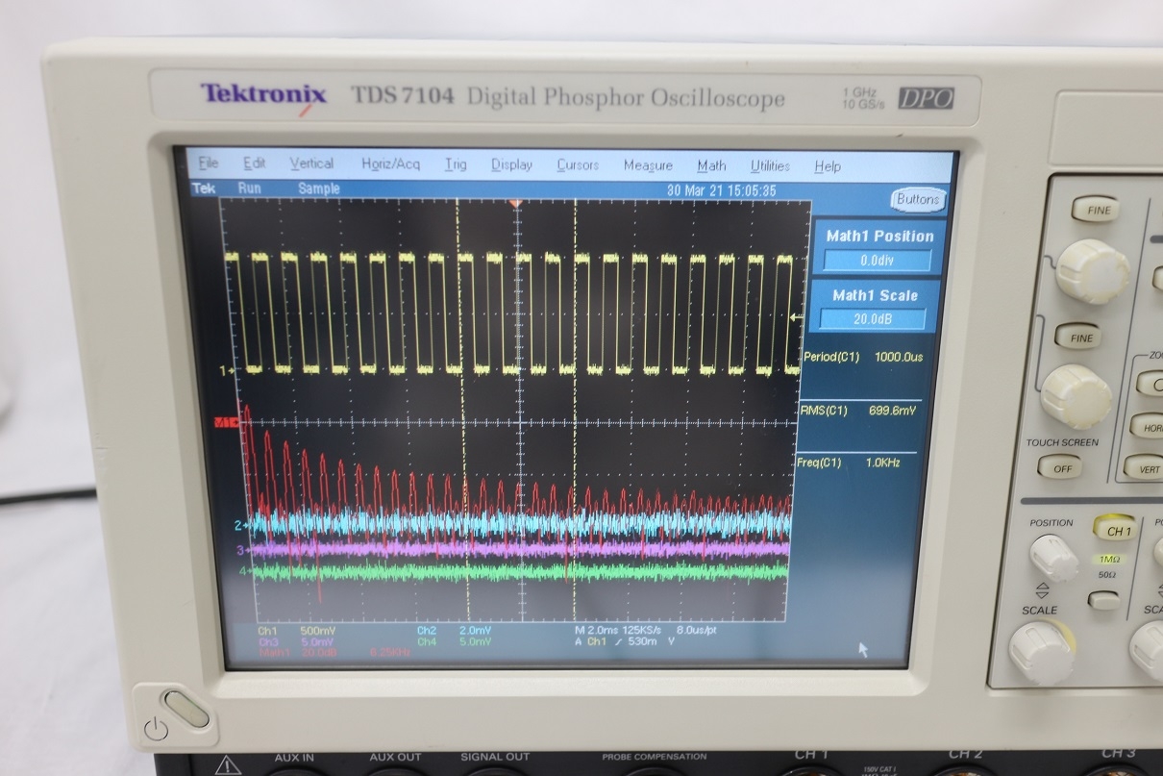Click the RMS(C1) measurement readout

[857, 410]
